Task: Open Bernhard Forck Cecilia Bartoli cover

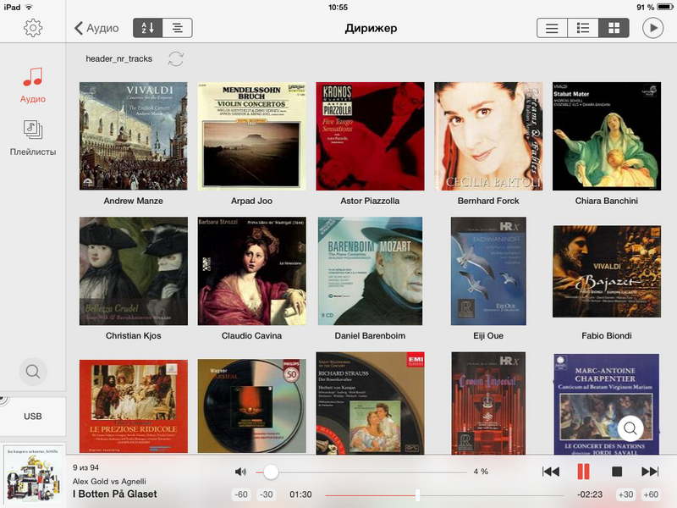Action: coord(488,136)
